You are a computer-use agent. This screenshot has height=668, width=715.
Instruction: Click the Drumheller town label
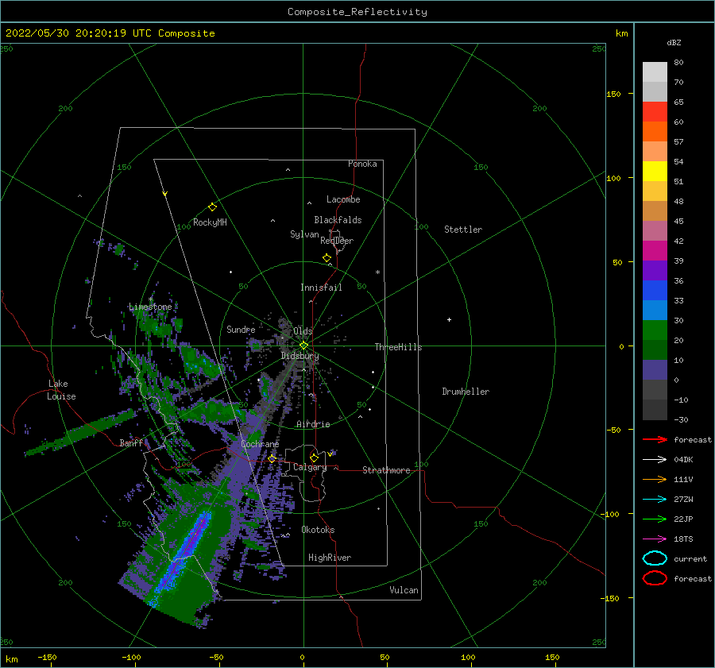[x=466, y=392]
